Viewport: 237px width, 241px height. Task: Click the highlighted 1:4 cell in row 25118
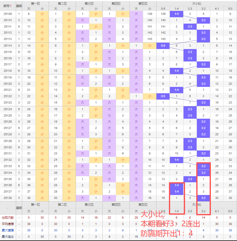tap(177, 71)
